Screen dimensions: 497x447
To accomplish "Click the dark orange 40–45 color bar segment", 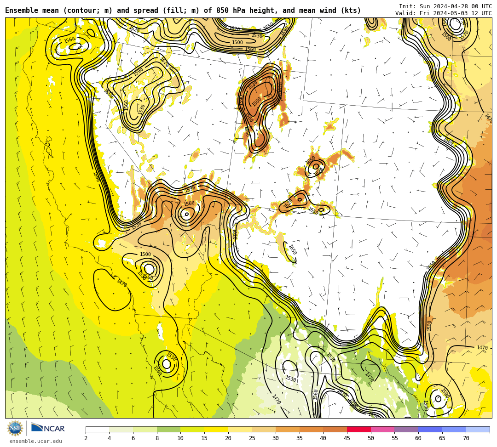I will tap(335, 429).
